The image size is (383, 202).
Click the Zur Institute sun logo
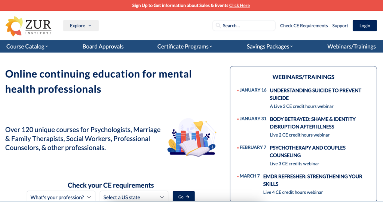[14, 26]
